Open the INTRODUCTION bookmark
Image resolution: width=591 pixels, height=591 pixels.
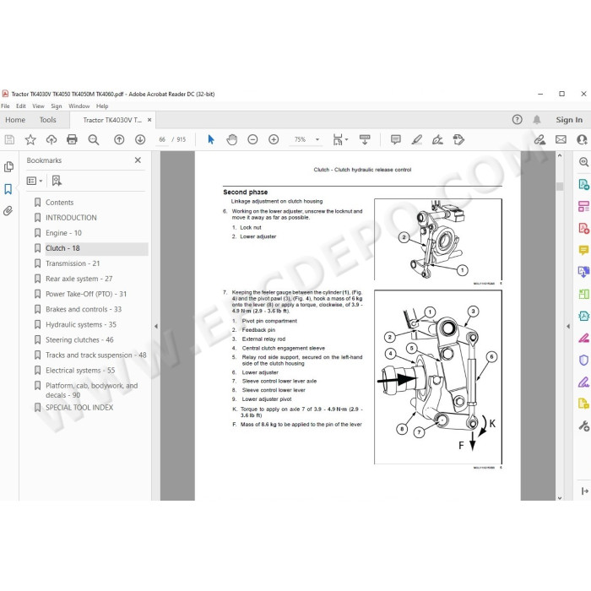71,218
